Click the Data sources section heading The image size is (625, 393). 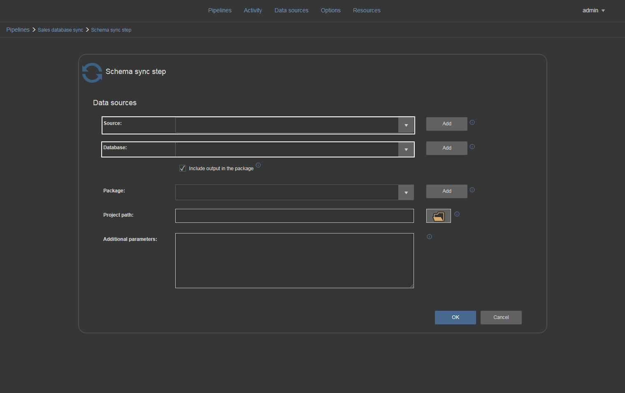pyautogui.click(x=115, y=103)
